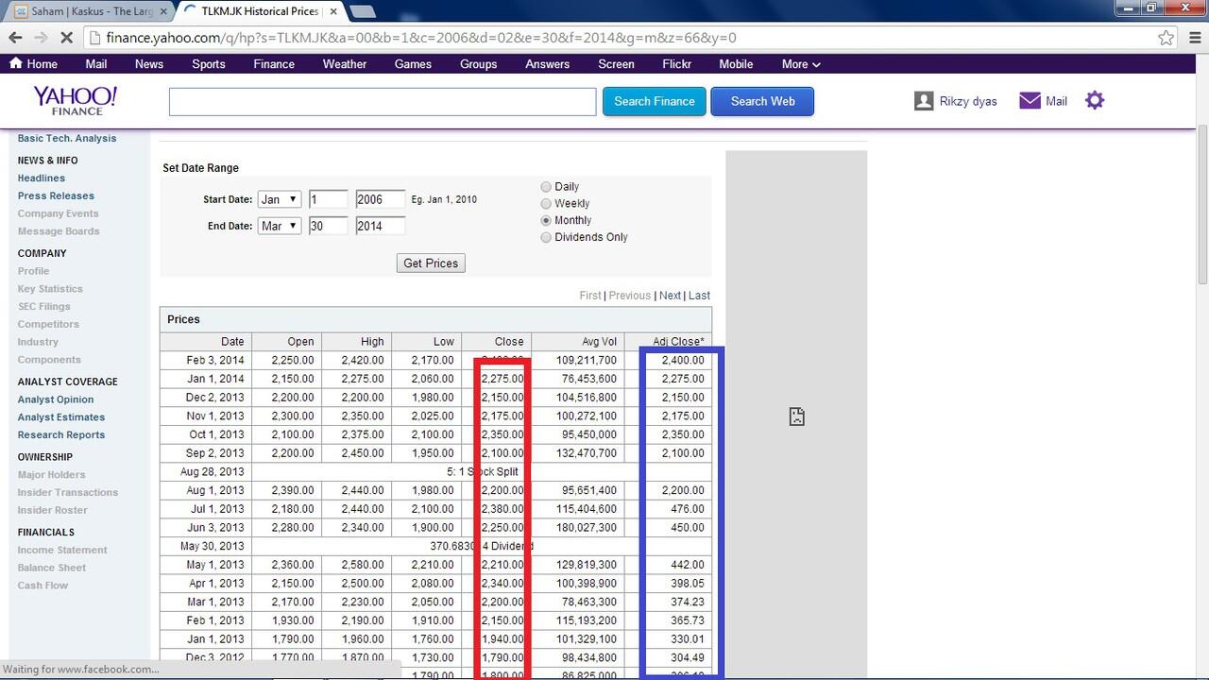This screenshot has height=680, width=1209.
Task: Close the TLKM.JK Historical Prices tab
Action: [333, 11]
